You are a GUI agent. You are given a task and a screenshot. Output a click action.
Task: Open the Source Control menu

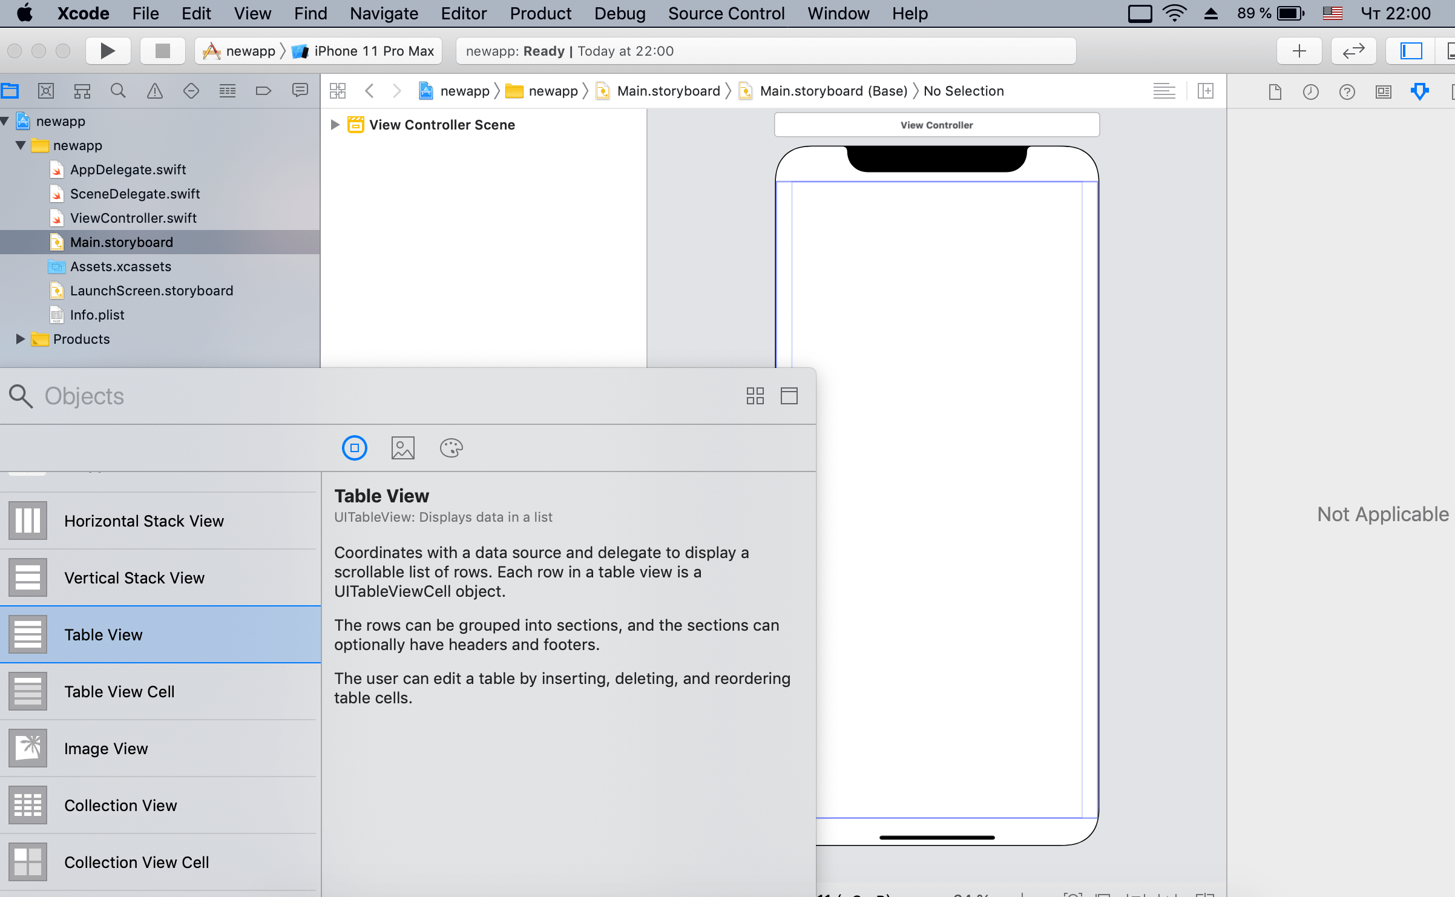[726, 13]
